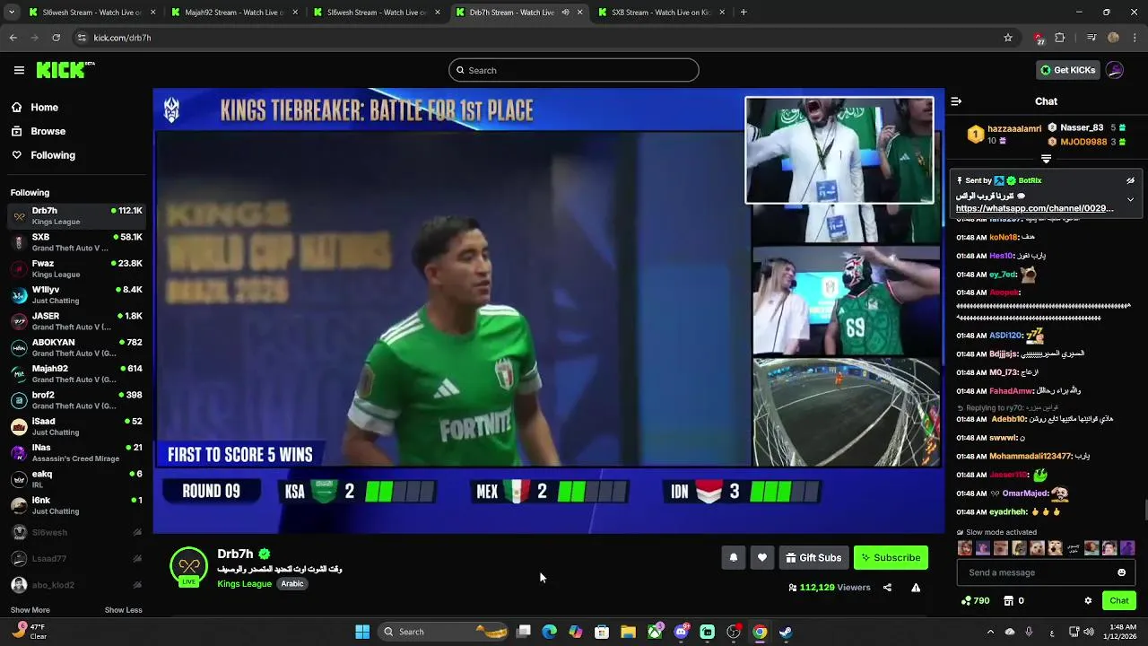The width and height of the screenshot is (1148, 646).
Task: Open Chrome three-dot menu
Action: point(1135,38)
